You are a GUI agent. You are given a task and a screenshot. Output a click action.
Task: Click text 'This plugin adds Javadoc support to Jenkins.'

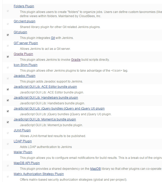point(51,82)
